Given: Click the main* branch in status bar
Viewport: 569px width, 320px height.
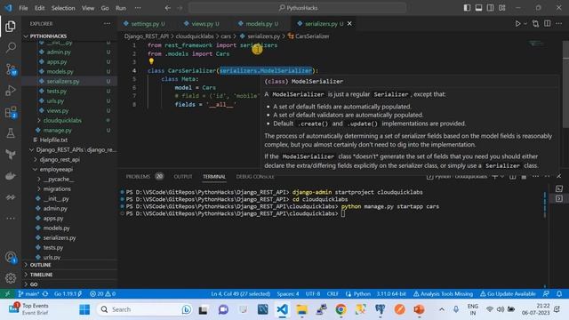Looking at the screenshot, I should click(x=28, y=293).
